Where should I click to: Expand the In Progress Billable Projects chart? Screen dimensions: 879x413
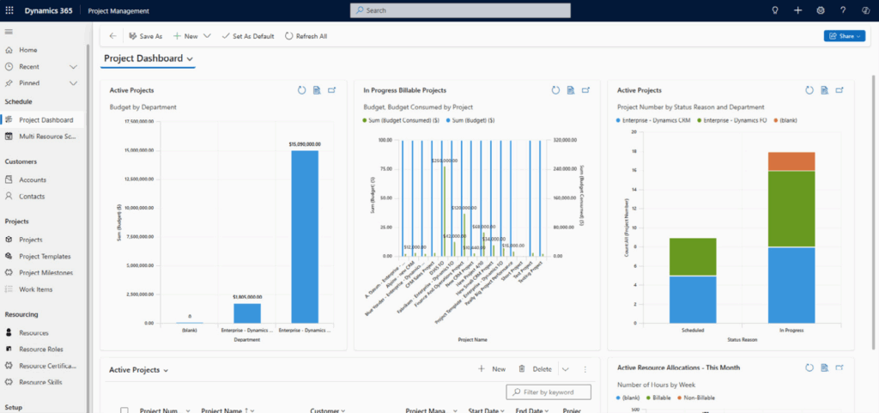pos(586,90)
